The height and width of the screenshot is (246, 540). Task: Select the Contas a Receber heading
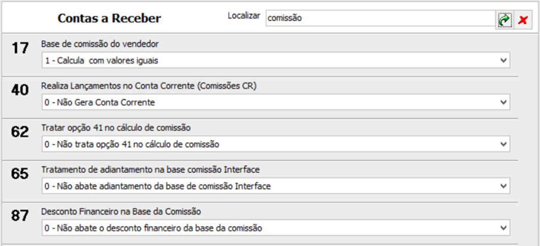point(109,18)
